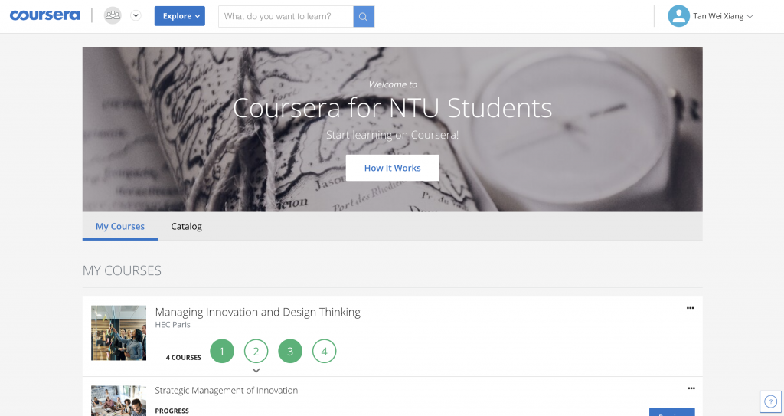Click Strategic Management of Innovation thumbnail
This screenshot has width=784, height=416.
[119, 401]
